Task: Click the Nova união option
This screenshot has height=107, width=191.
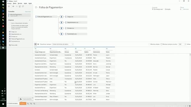Action: 13,45
